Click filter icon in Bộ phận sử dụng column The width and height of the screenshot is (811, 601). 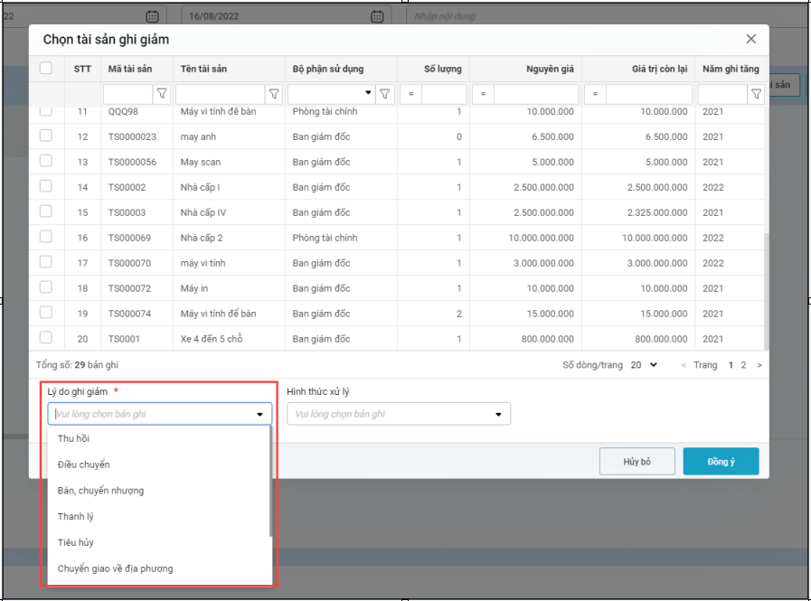click(x=385, y=94)
